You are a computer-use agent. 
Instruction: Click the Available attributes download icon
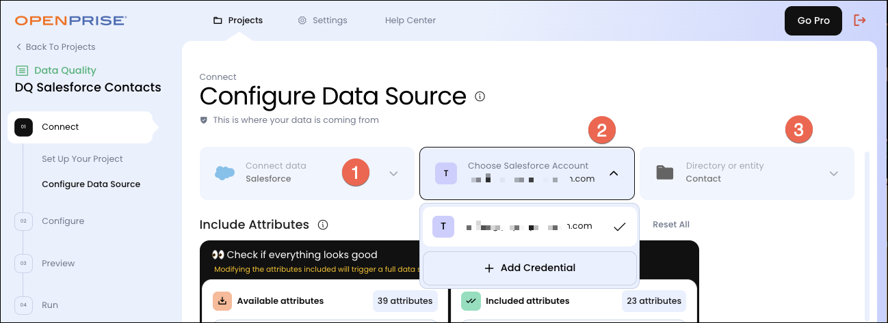click(222, 300)
